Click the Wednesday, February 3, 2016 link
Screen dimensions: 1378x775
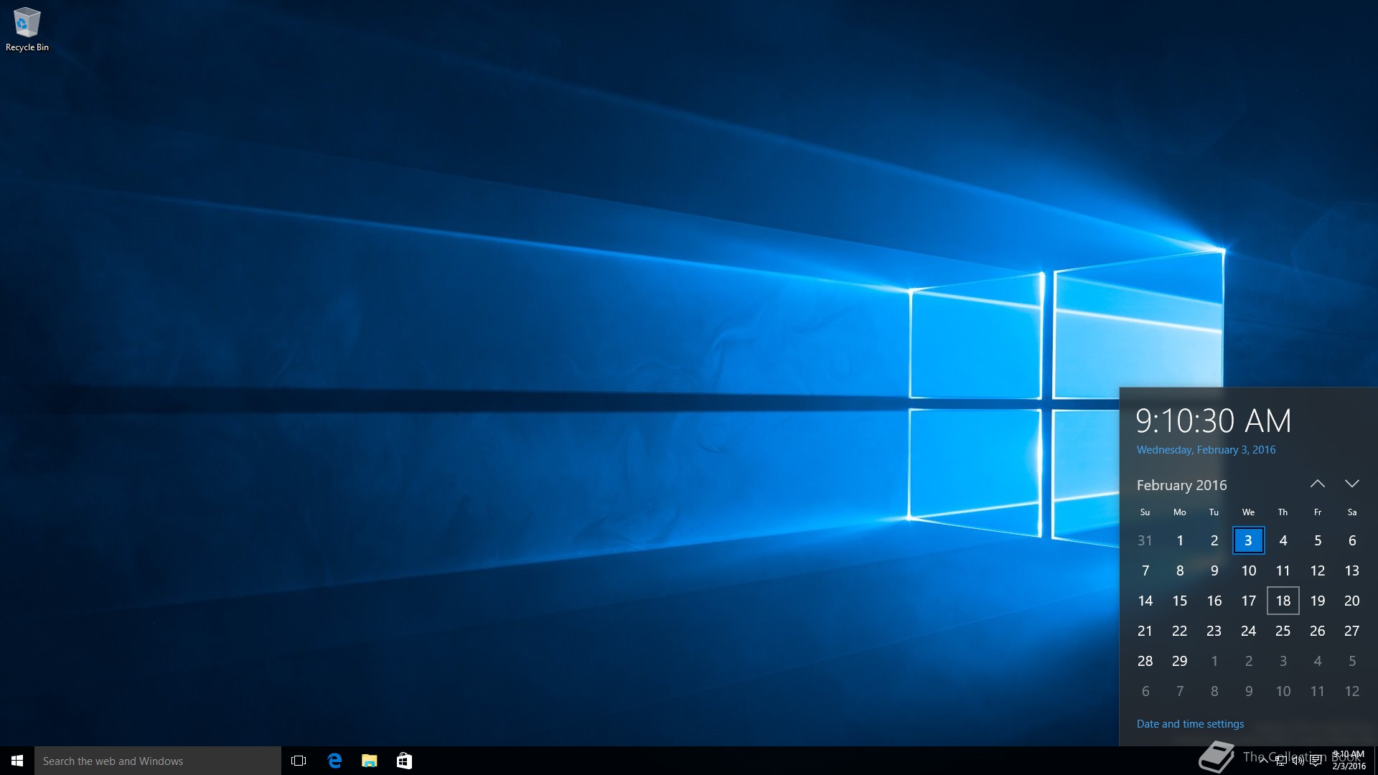click(1206, 450)
